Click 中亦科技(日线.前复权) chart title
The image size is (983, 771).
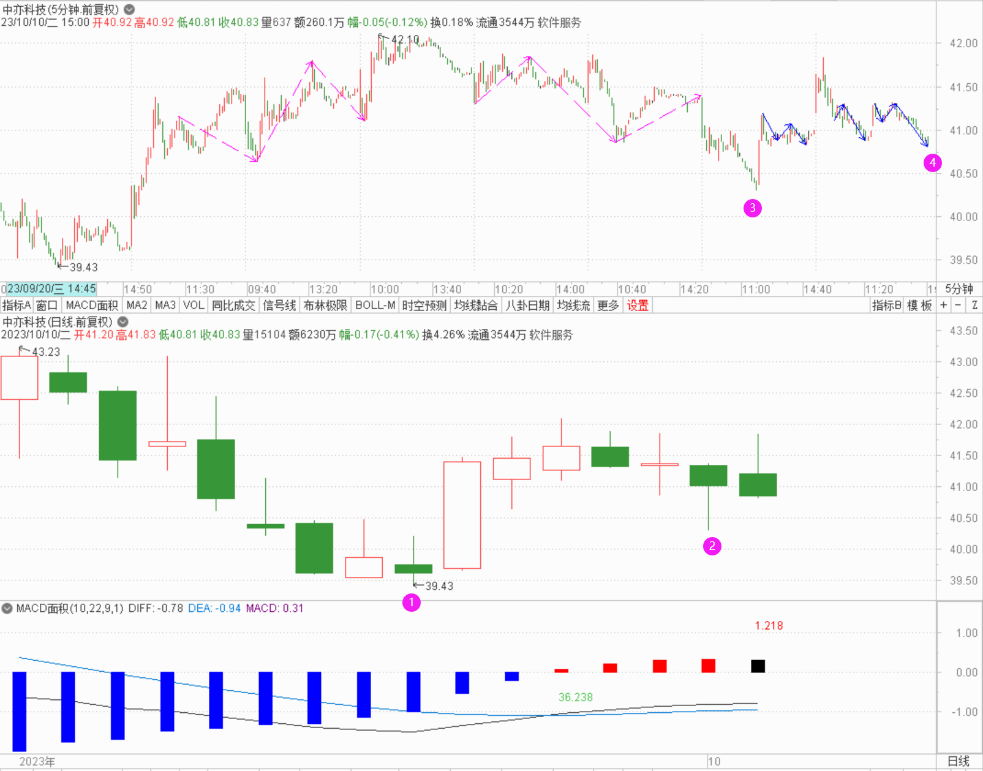click(x=58, y=322)
